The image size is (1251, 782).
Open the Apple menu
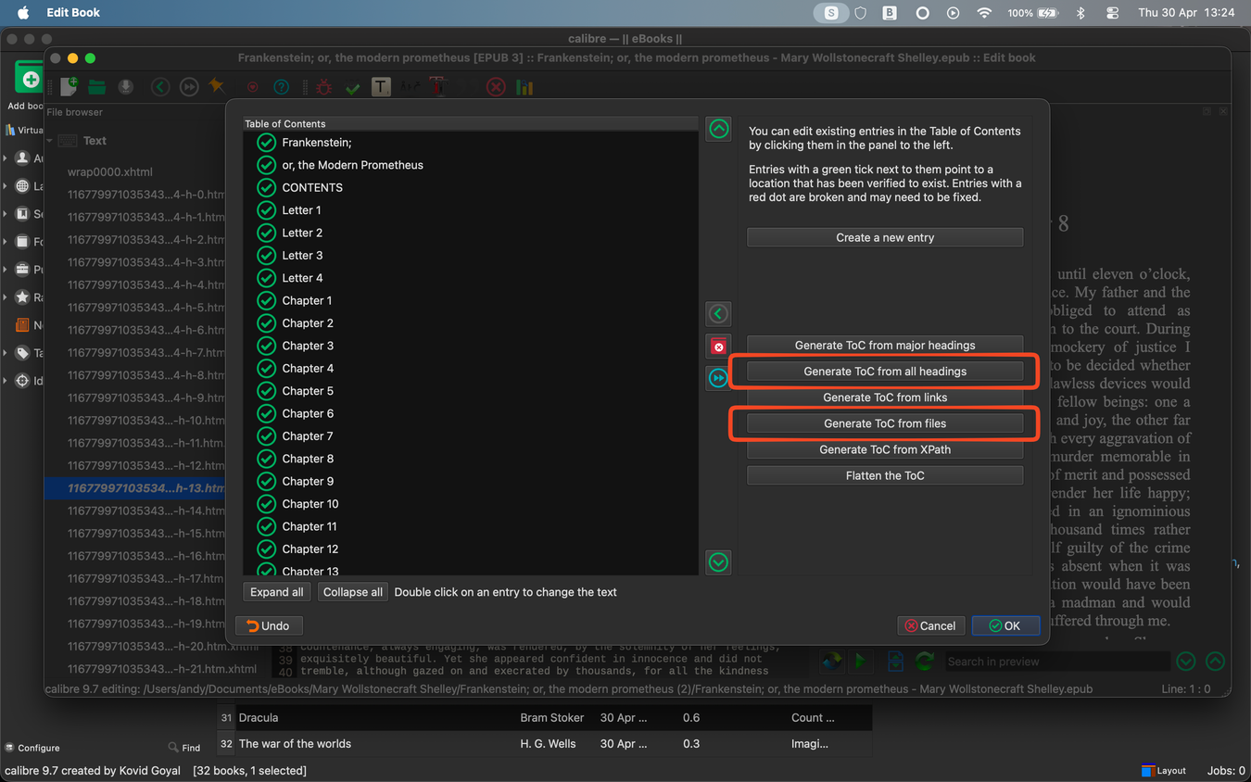[x=23, y=13]
